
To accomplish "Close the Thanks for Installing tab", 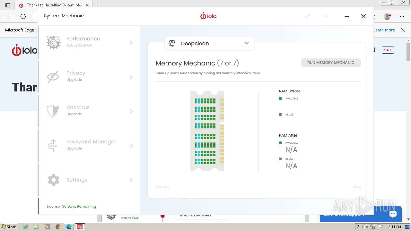I will click(87, 5).
